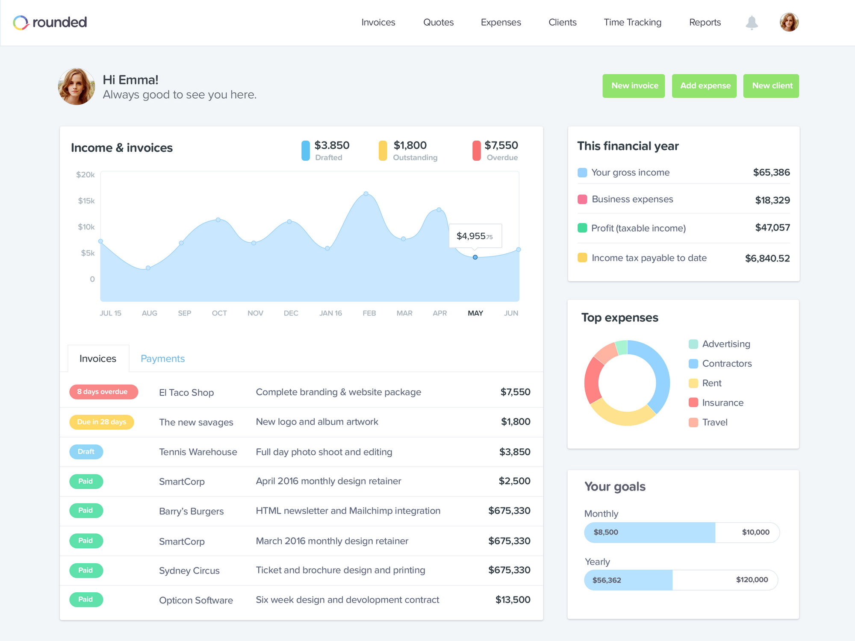Click the notification bell icon
Screen dimensions: 855x641
coord(752,22)
